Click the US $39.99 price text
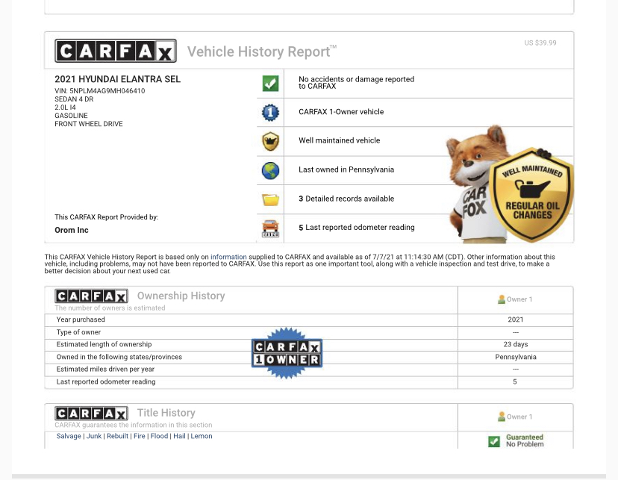The width and height of the screenshot is (618, 480). tap(540, 43)
